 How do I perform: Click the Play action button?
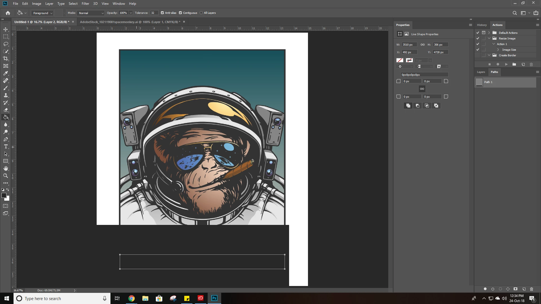[506, 64]
